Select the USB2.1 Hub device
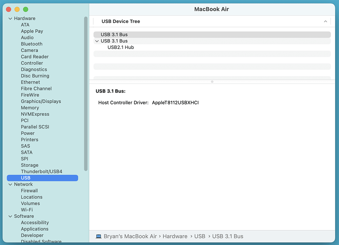The height and width of the screenshot is (245, 339). [x=121, y=47]
